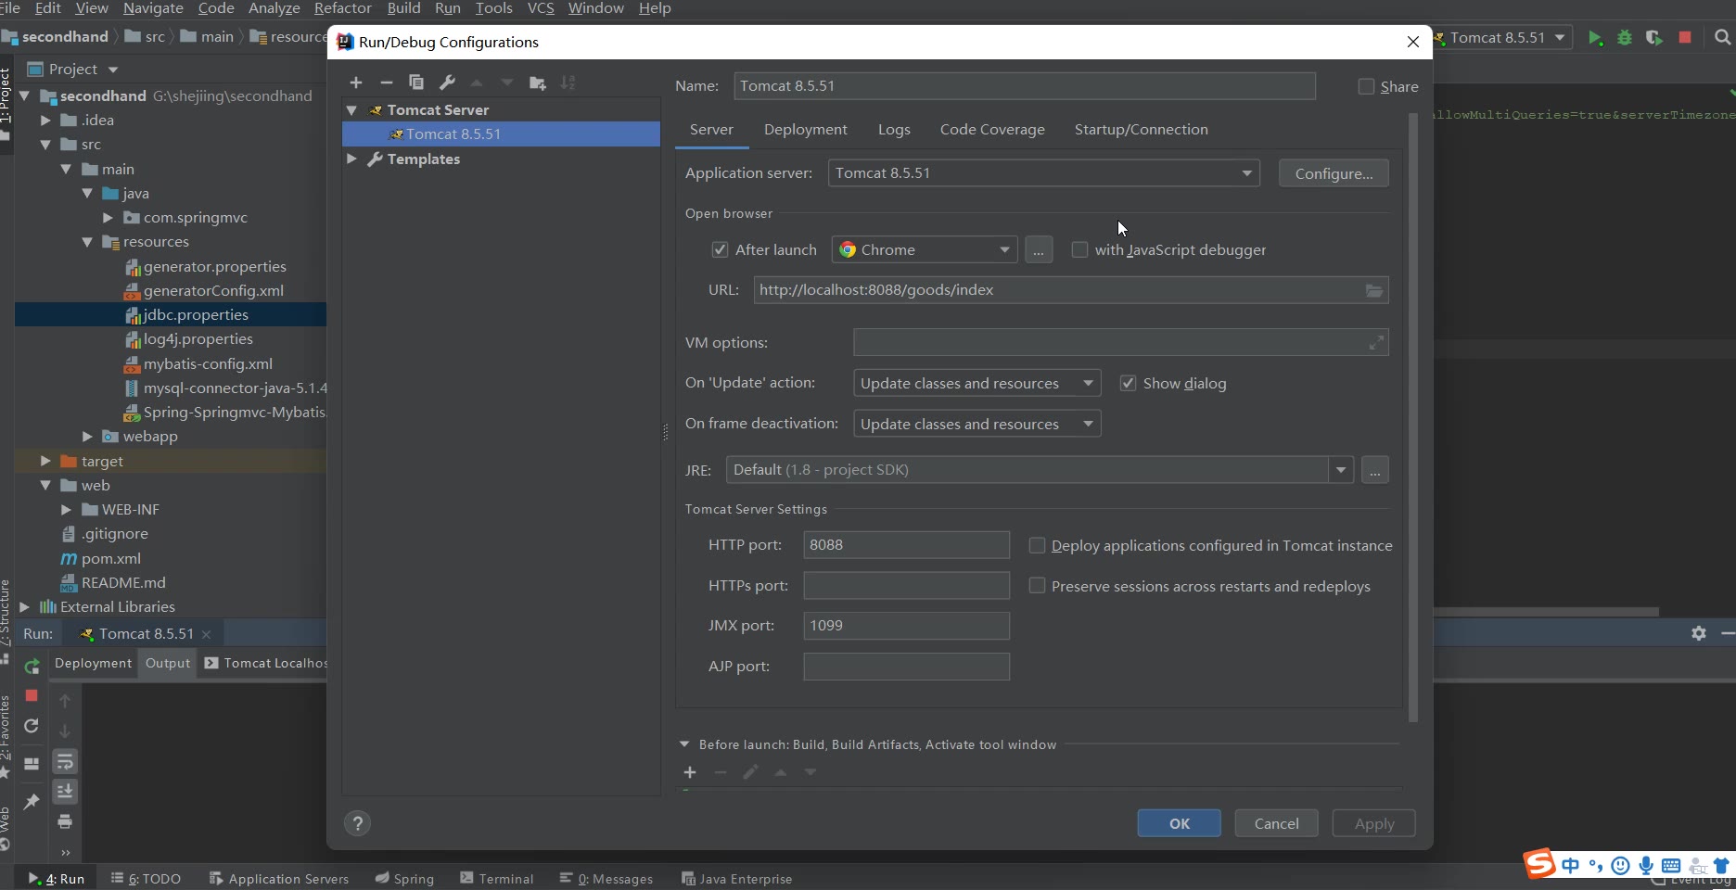Copy configuration icon in dialog toolbar
Viewport: 1736px width, 890px height.
pos(416,83)
